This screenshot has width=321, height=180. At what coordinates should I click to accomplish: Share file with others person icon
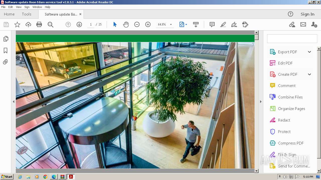[314, 24]
